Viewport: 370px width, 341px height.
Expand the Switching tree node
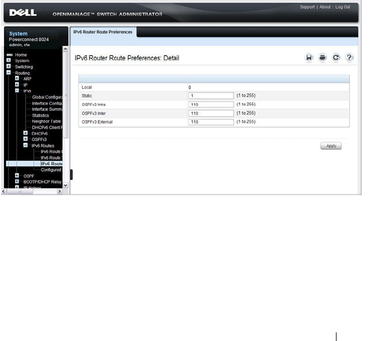coord(9,66)
